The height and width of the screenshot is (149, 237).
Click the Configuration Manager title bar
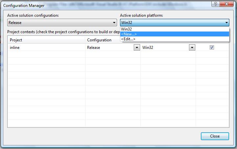click(99, 5)
